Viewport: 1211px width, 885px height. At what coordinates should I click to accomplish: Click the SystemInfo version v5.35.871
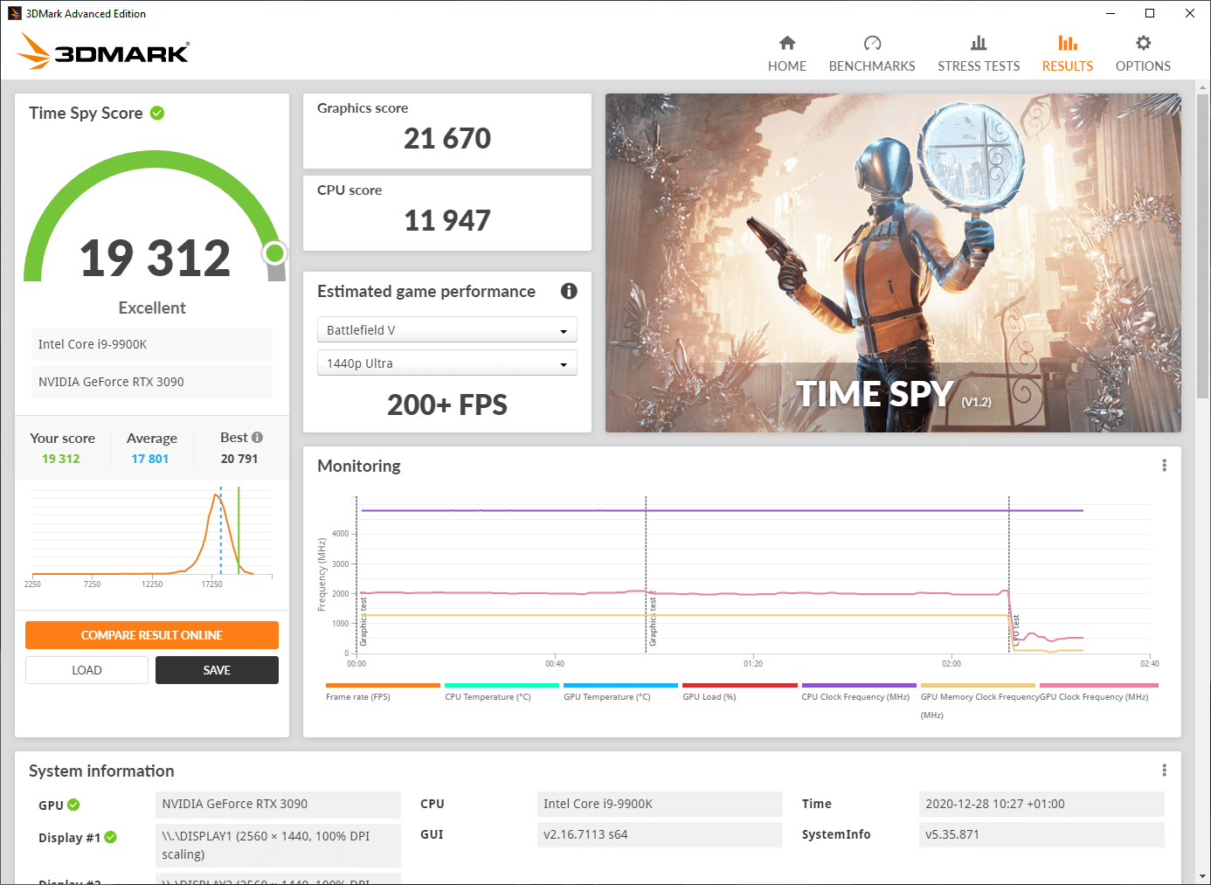1041,834
